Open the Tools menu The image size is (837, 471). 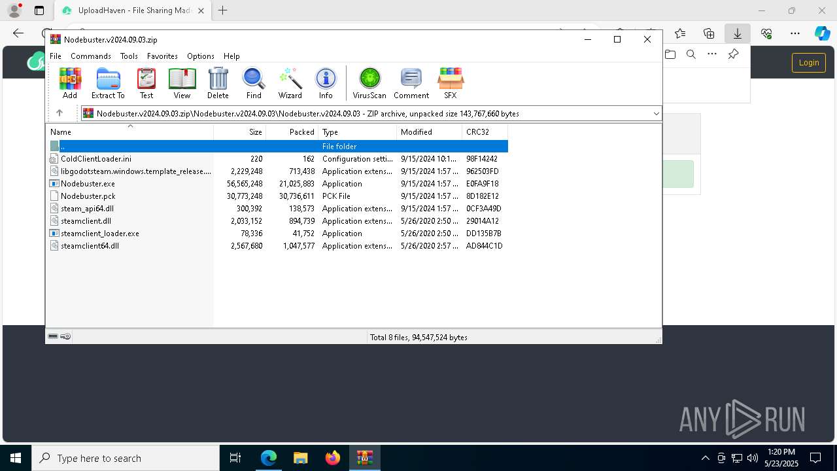point(129,56)
